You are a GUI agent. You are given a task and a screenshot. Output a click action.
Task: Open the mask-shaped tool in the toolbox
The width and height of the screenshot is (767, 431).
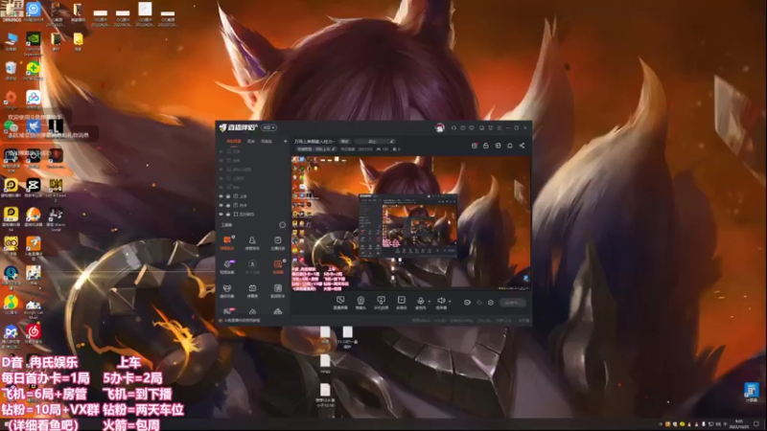(227, 291)
